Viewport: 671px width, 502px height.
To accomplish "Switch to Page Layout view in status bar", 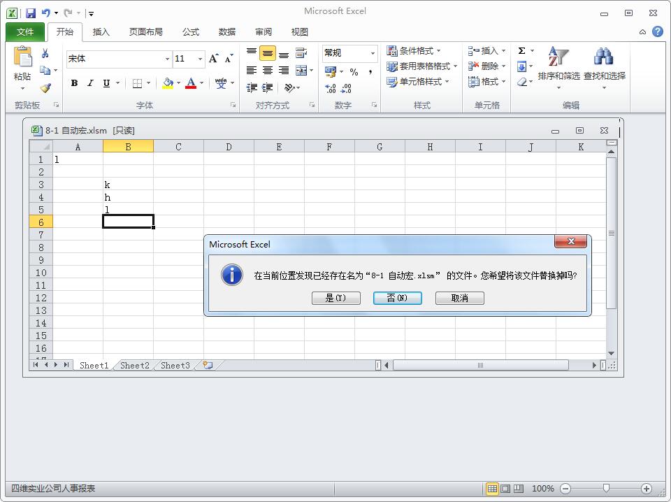I will [505, 488].
